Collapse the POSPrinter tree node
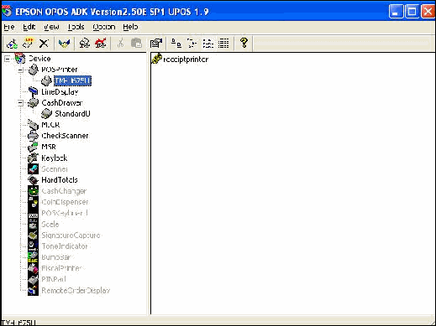The width and height of the screenshot is (436, 326). pyautogui.click(x=20, y=70)
